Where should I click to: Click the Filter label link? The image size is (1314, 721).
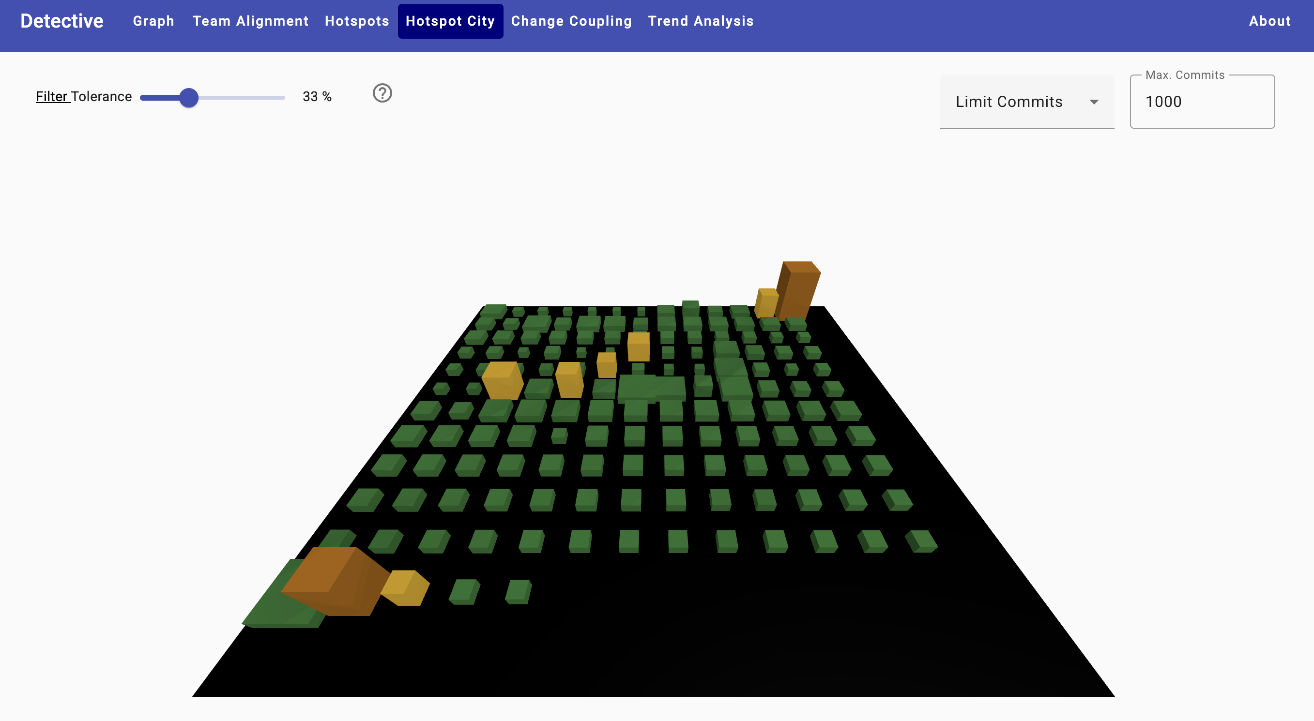(x=51, y=96)
